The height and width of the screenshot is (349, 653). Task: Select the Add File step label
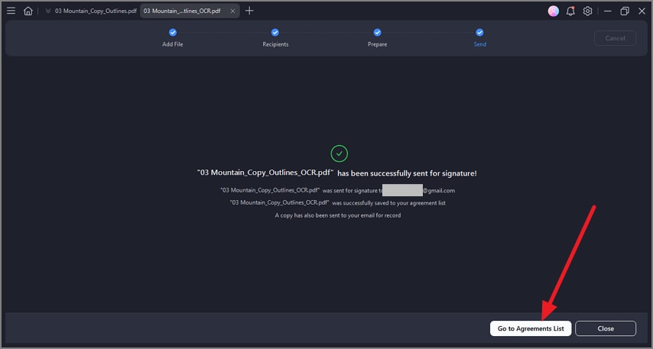pyautogui.click(x=172, y=44)
